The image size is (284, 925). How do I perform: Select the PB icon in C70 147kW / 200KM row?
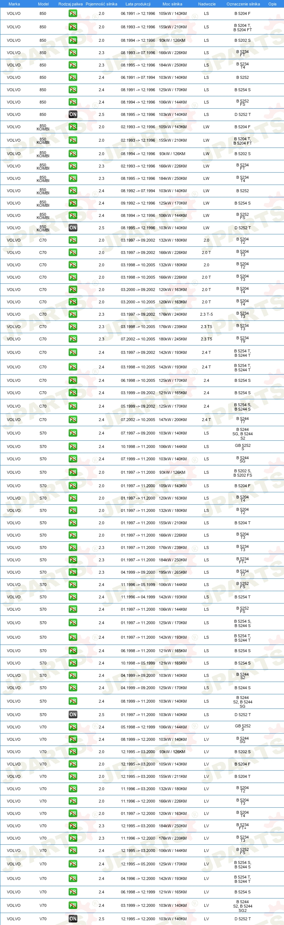point(73,420)
